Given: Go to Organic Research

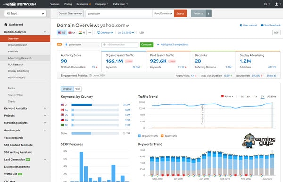Looking at the screenshot, I should pyautogui.click(x=18, y=45).
